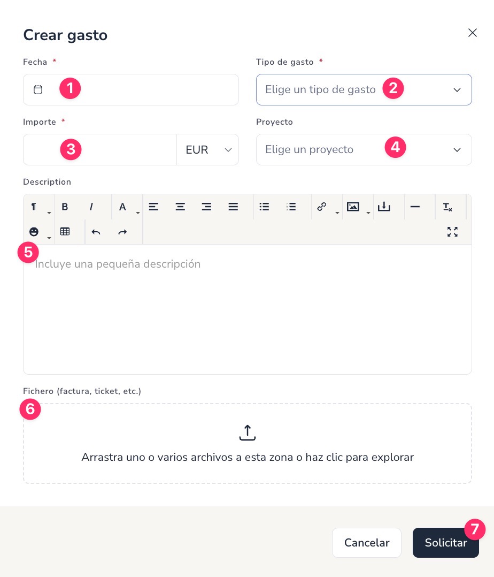The height and width of the screenshot is (577, 494).
Task: Clear text formatting
Action: click(x=447, y=207)
